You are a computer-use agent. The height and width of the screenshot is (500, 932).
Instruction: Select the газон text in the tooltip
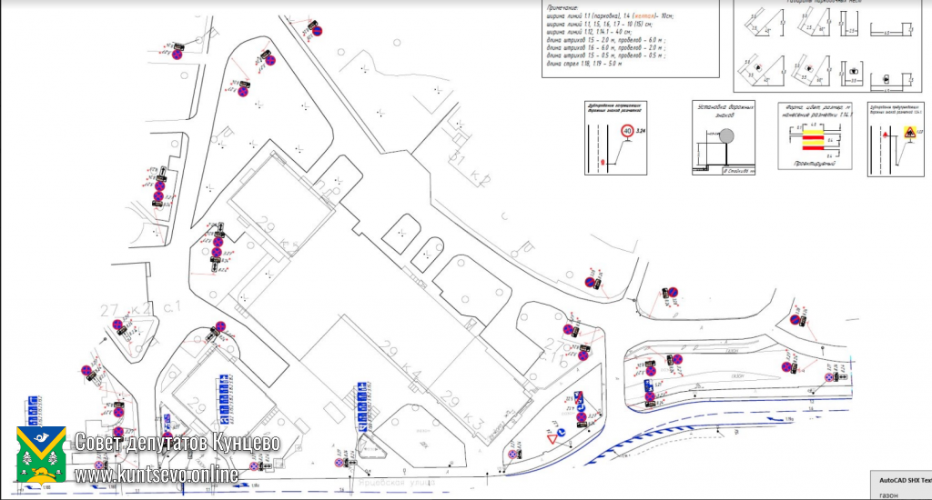pyautogui.click(x=888, y=494)
